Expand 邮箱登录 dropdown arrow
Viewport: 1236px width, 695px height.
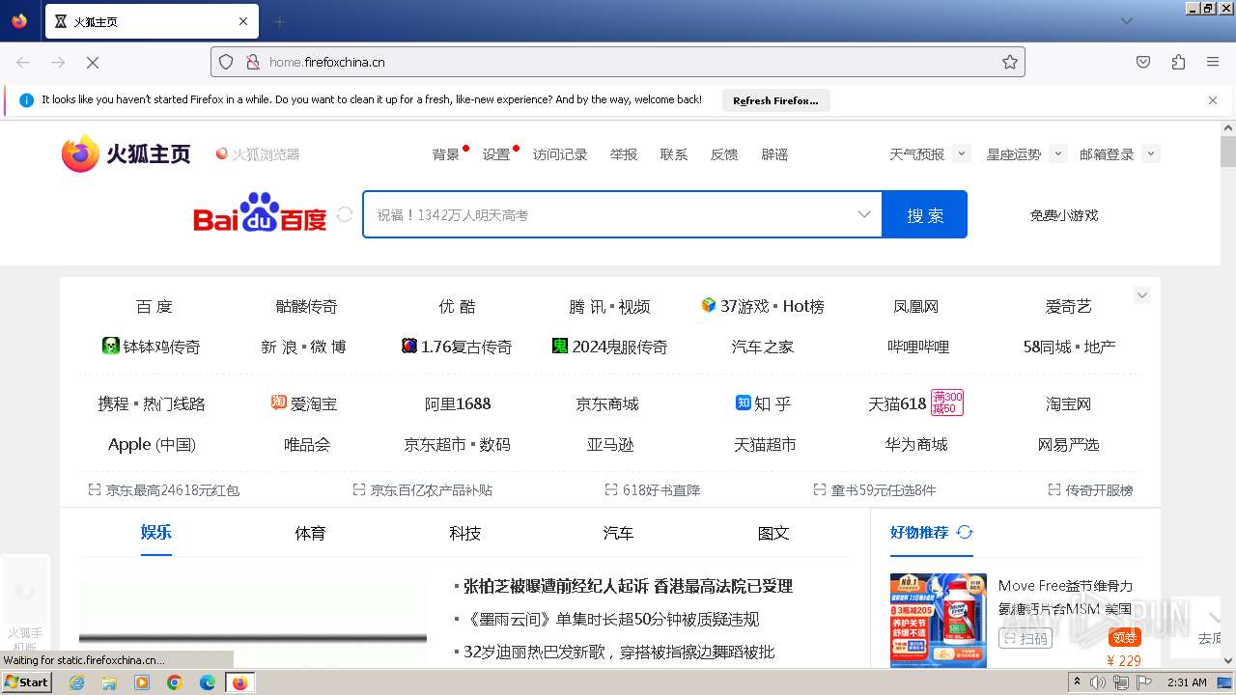(x=1150, y=153)
